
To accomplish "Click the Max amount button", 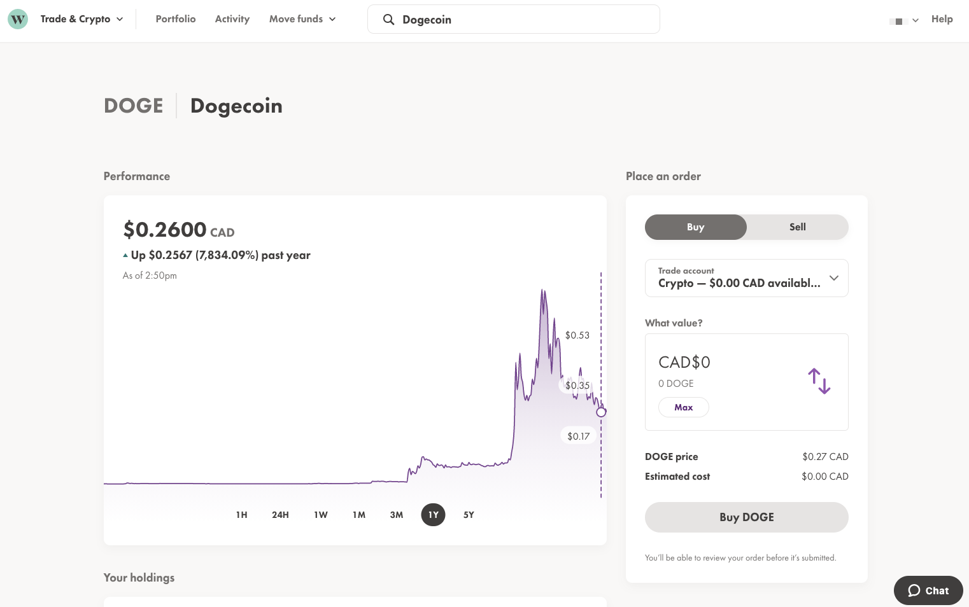I will click(684, 407).
